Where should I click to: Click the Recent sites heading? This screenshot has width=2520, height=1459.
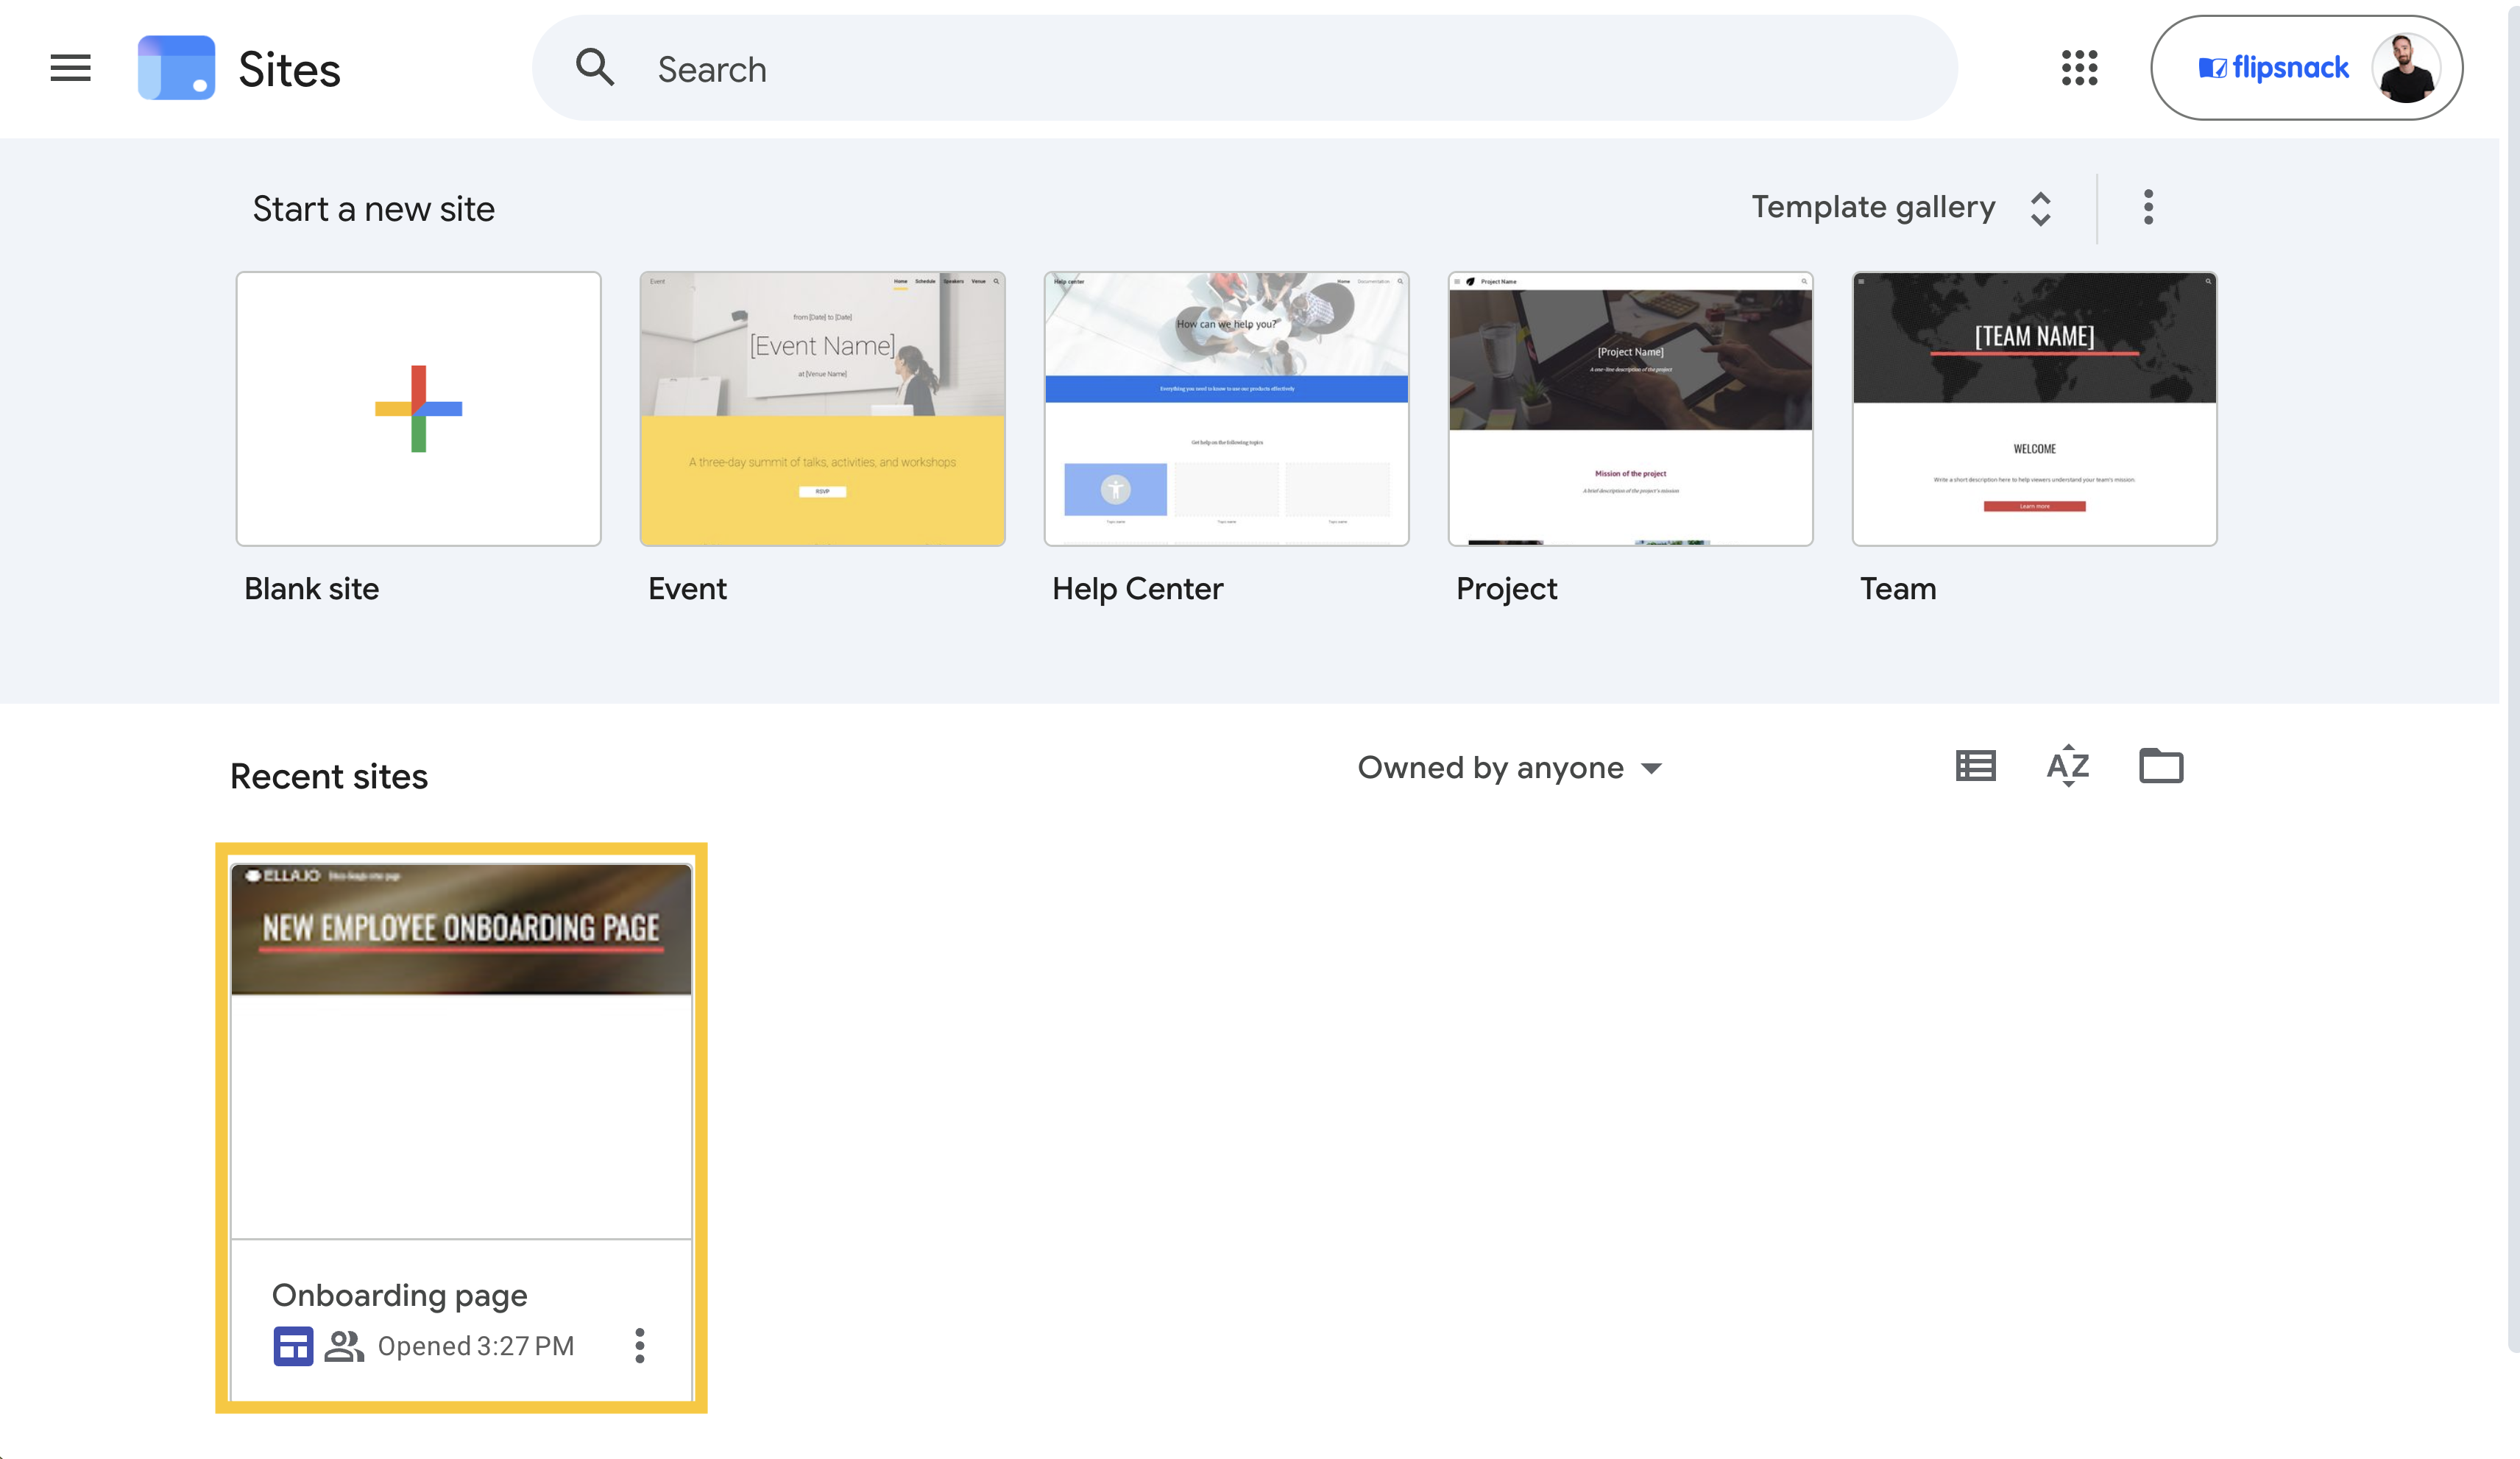pyautogui.click(x=329, y=776)
